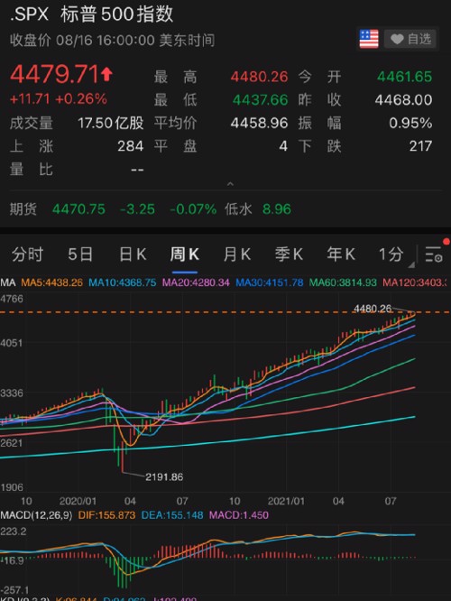Tap the US flag market icon

(369, 39)
